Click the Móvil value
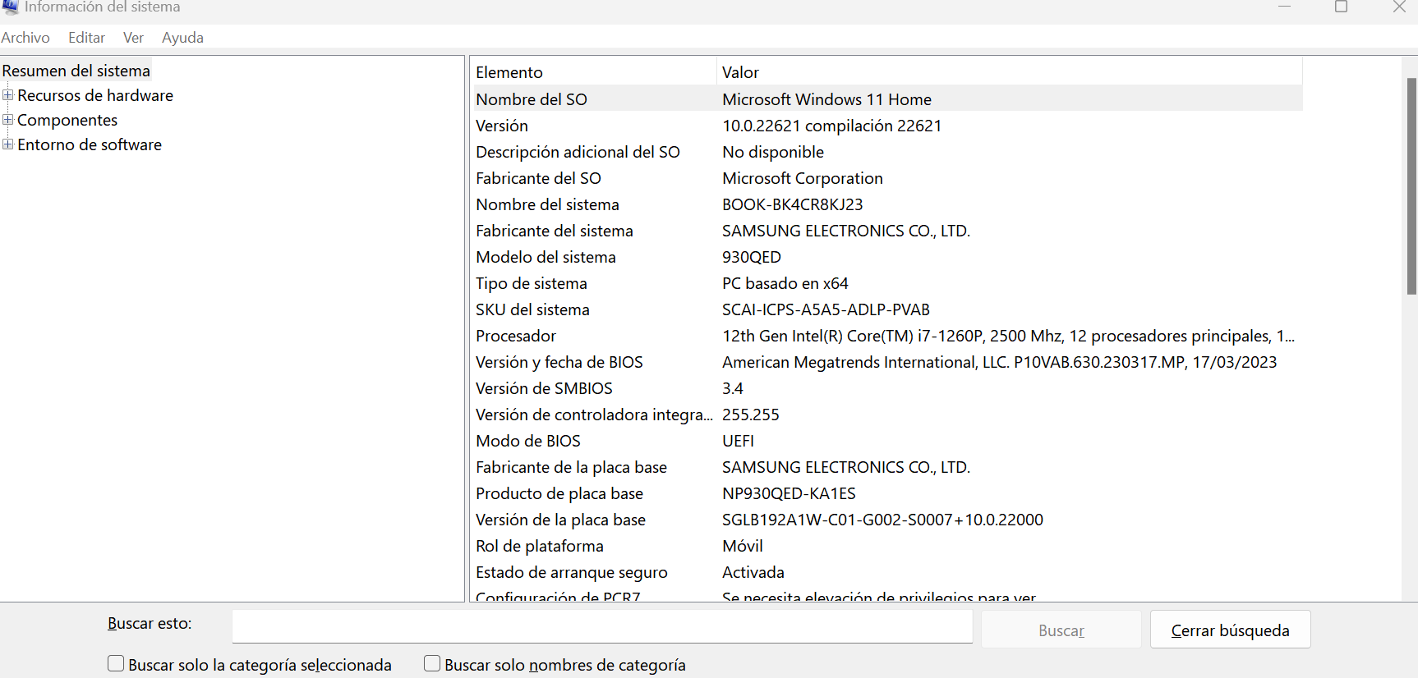Viewport: 1418px width, 678px height. [743, 546]
